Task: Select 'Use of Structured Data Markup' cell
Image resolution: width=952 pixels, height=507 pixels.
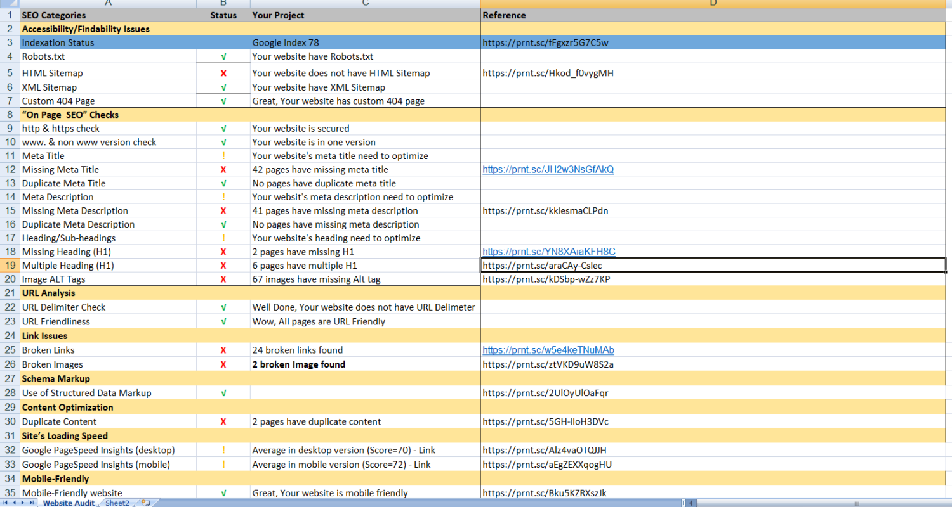Action: tap(108, 393)
